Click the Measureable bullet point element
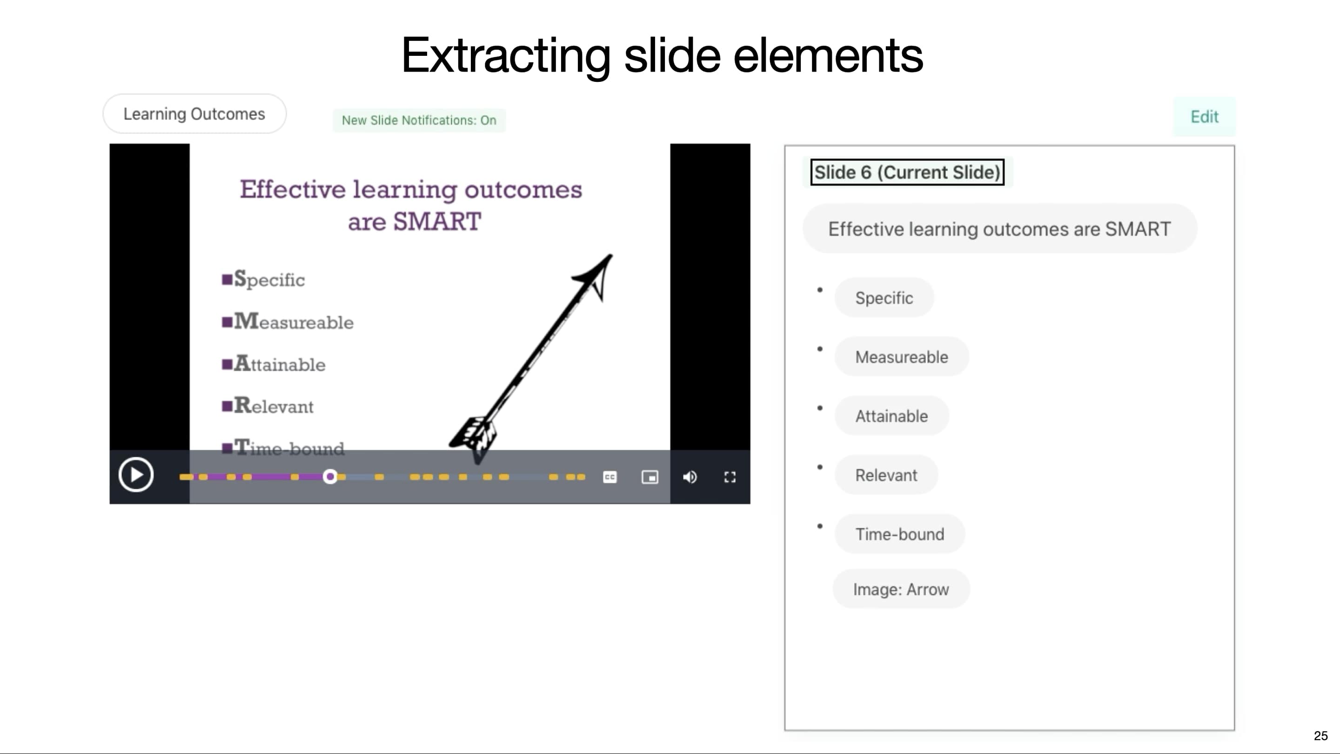1340x754 pixels. click(x=901, y=357)
